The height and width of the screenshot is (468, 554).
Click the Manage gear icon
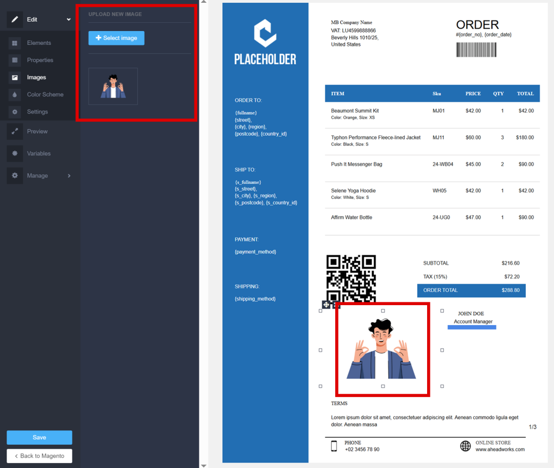click(14, 176)
